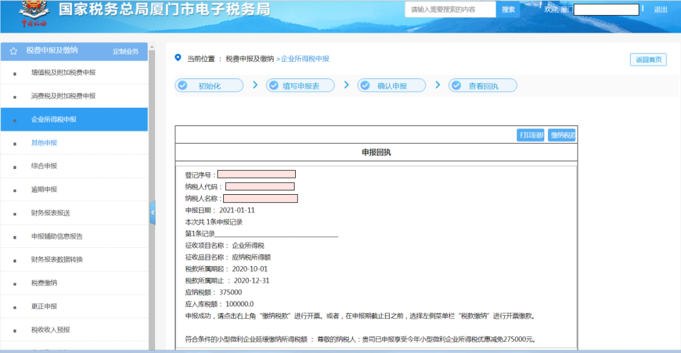The height and width of the screenshot is (353, 681).
Task: Click the blue location pin icon
Action: (178, 58)
